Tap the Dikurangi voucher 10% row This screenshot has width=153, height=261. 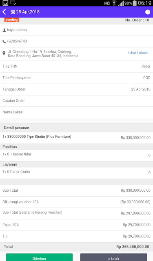(x=76, y=202)
